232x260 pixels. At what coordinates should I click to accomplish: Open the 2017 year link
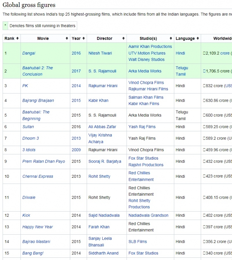tap(76, 71)
